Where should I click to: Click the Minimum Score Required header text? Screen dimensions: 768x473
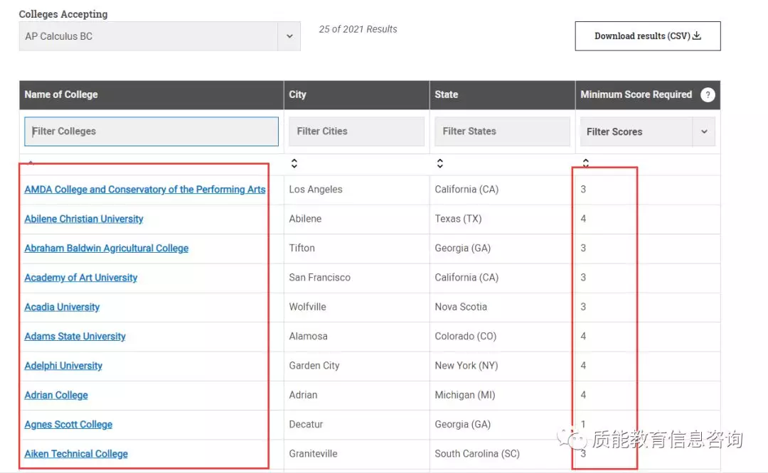pos(636,94)
